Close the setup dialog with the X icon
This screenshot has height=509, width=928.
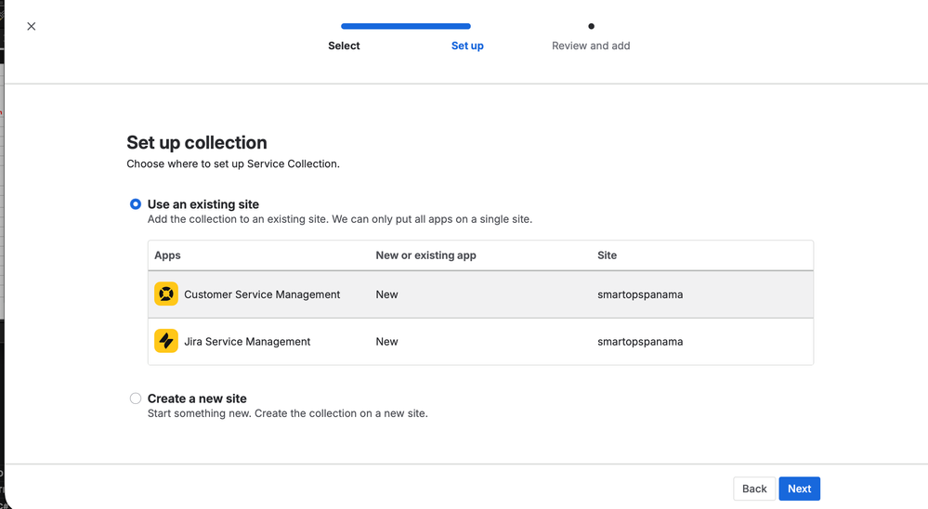pyautogui.click(x=32, y=26)
